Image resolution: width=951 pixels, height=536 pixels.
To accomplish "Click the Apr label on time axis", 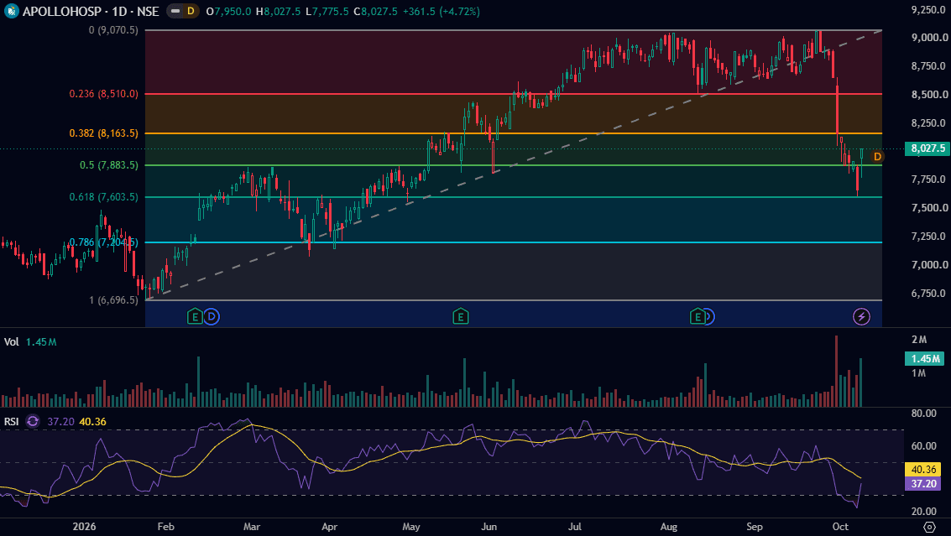I will click(x=329, y=526).
